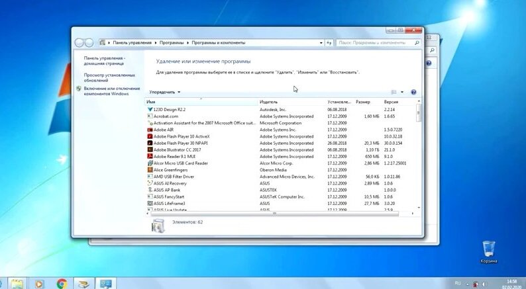Click the 123D Design R2.2 program icon
This screenshot has height=289, width=526.
pos(150,110)
